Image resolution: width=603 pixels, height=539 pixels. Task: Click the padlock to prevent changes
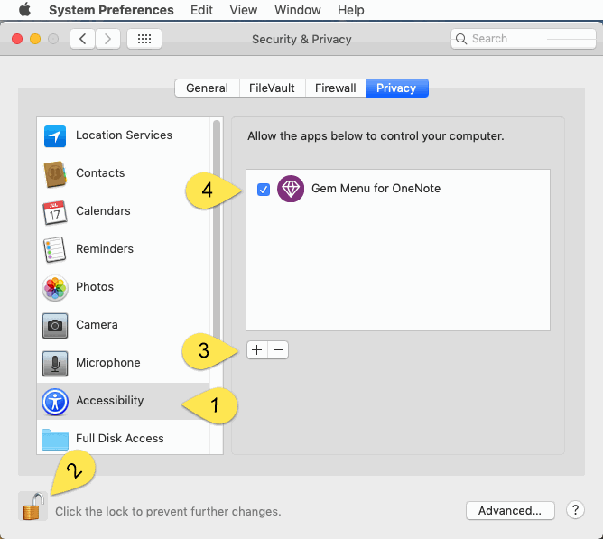tap(32, 506)
